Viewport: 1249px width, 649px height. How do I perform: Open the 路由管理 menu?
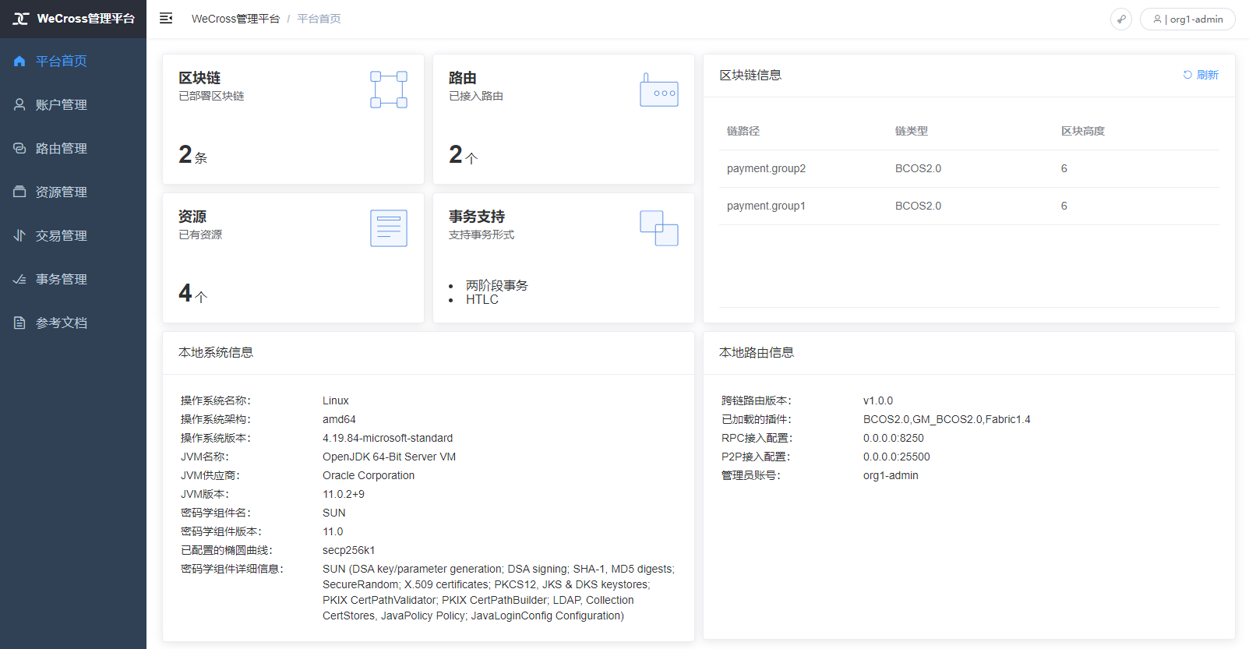click(x=73, y=148)
